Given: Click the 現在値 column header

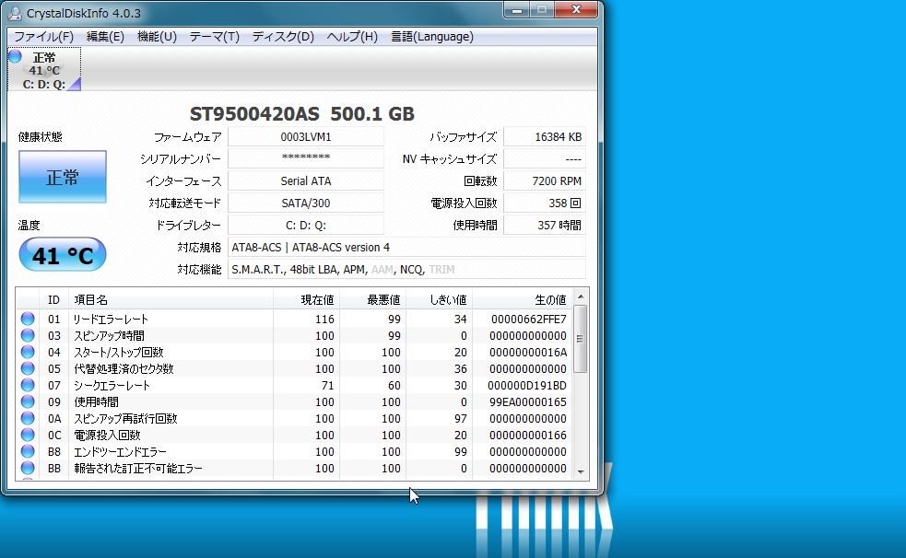Looking at the screenshot, I should point(306,300).
